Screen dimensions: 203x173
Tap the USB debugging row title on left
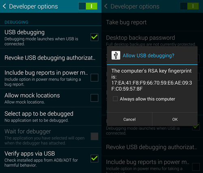click(x=24, y=32)
